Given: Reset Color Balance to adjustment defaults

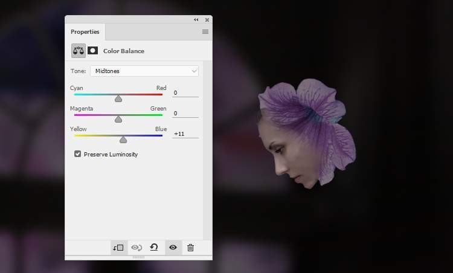Looking at the screenshot, I should pos(154,247).
